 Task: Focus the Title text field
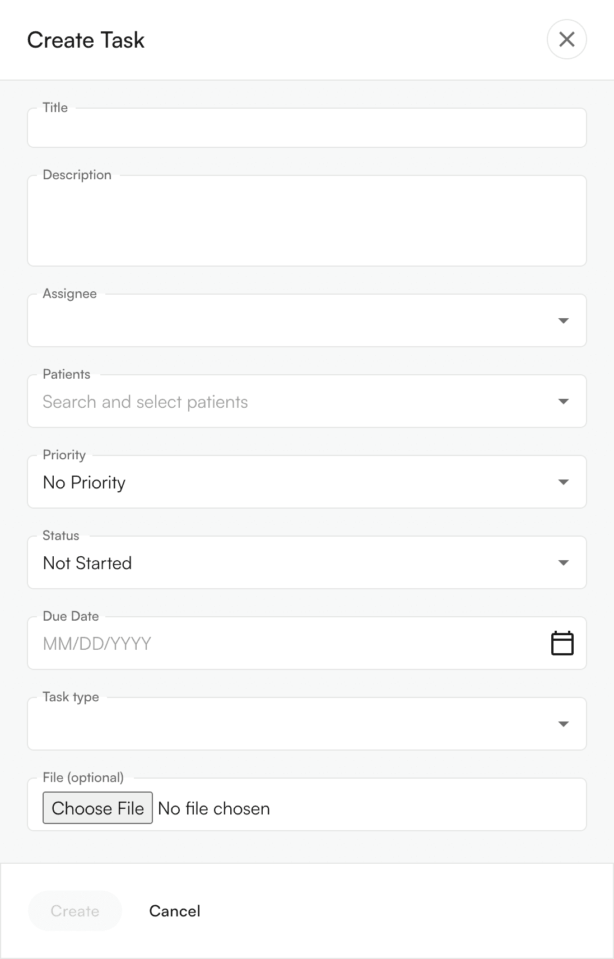[306, 129]
